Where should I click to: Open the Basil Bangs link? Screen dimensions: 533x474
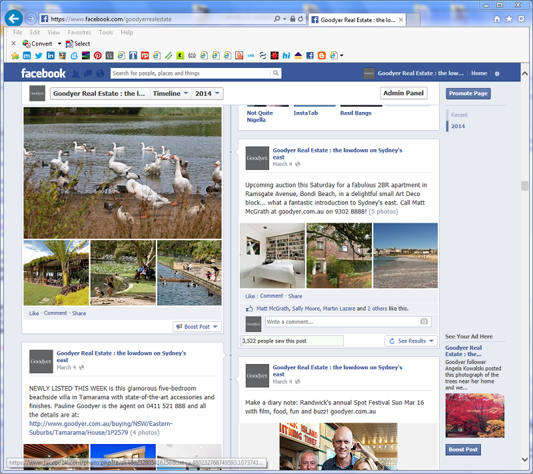click(356, 113)
